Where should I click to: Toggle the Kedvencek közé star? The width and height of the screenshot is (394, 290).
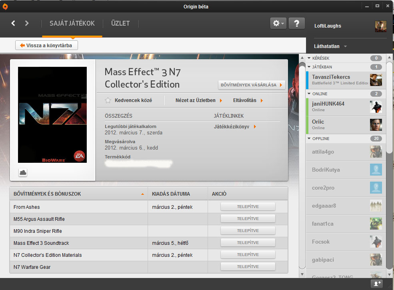(108, 100)
